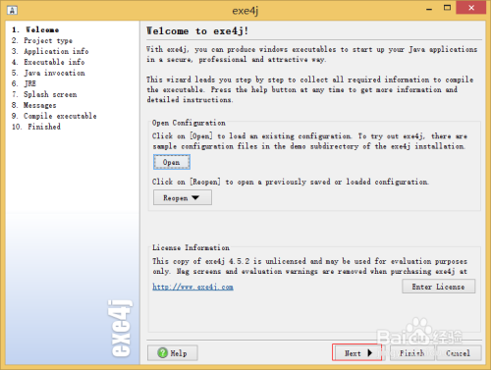Viewport: 491px width, 370px height.
Task: Click the 'Open Configuration' group label
Action: (x=189, y=123)
